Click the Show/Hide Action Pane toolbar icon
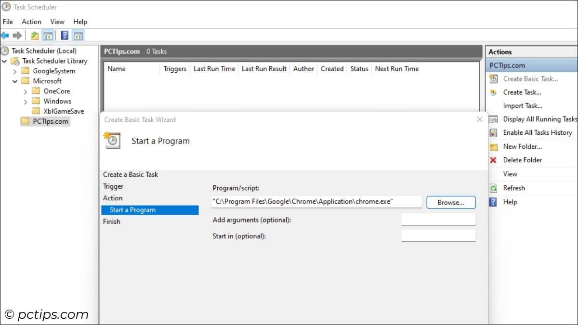The height and width of the screenshot is (325, 578). (x=77, y=35)
